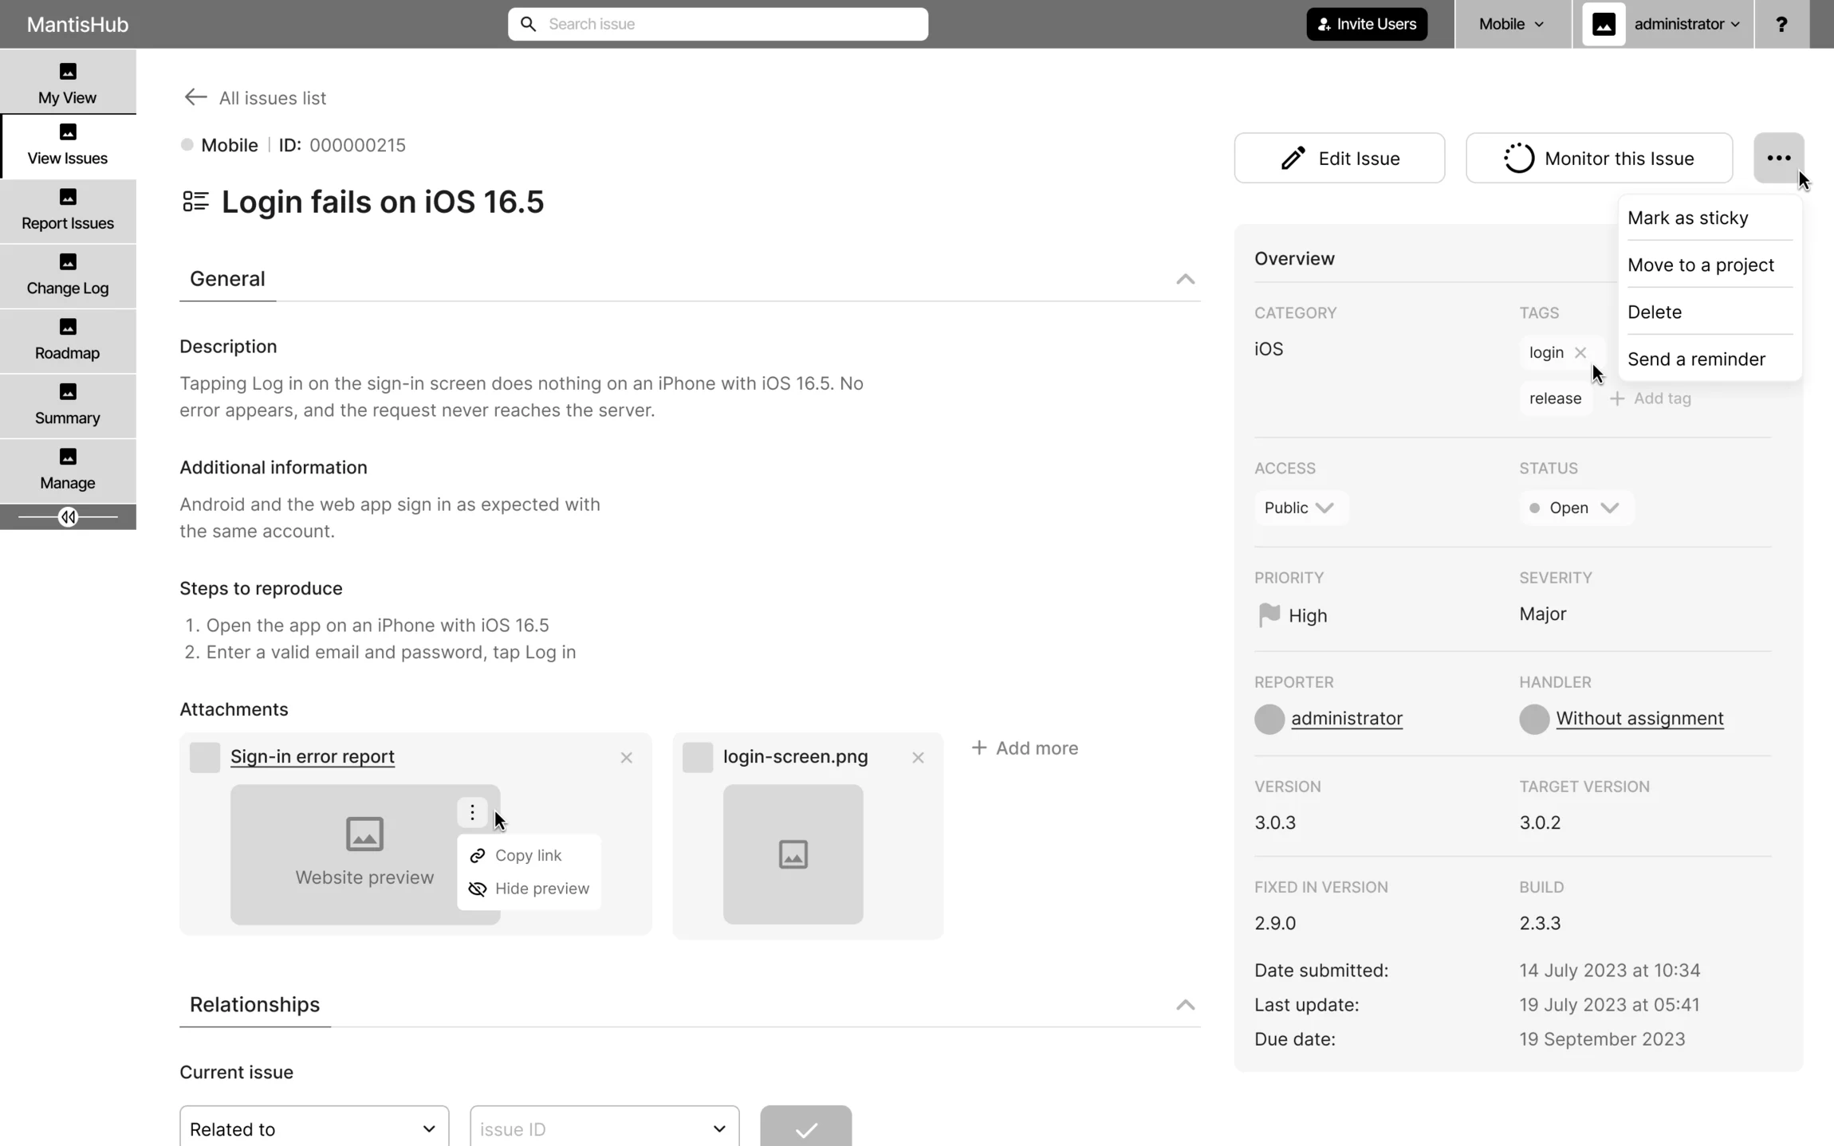Collapse the General section
1834x1146 pixels.
point(1185,279)
